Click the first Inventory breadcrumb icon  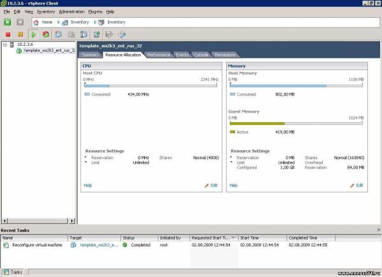coord(65,22)
